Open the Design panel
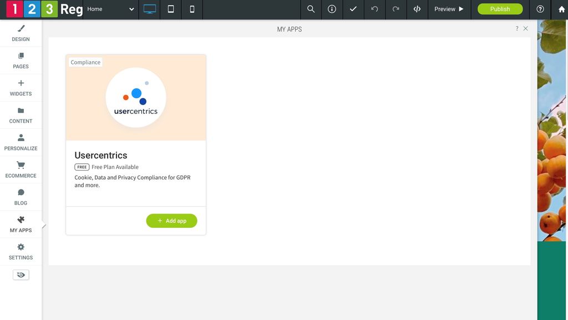Screen dimensions: 568x320 point(21,33)
